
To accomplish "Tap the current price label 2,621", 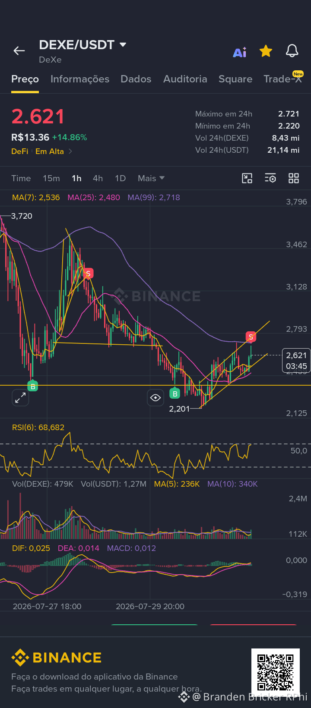I will click(296, 361).
